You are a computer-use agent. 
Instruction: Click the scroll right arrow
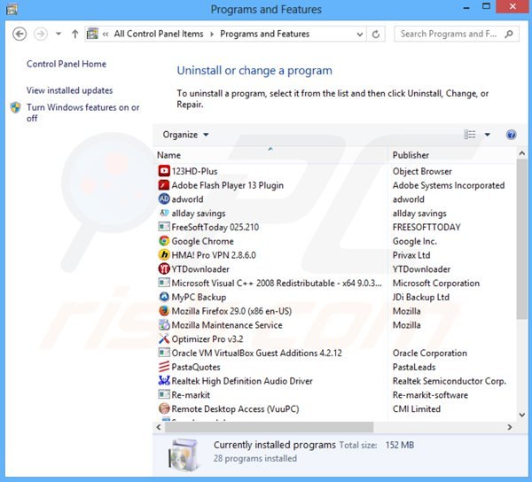coord(510,427)
